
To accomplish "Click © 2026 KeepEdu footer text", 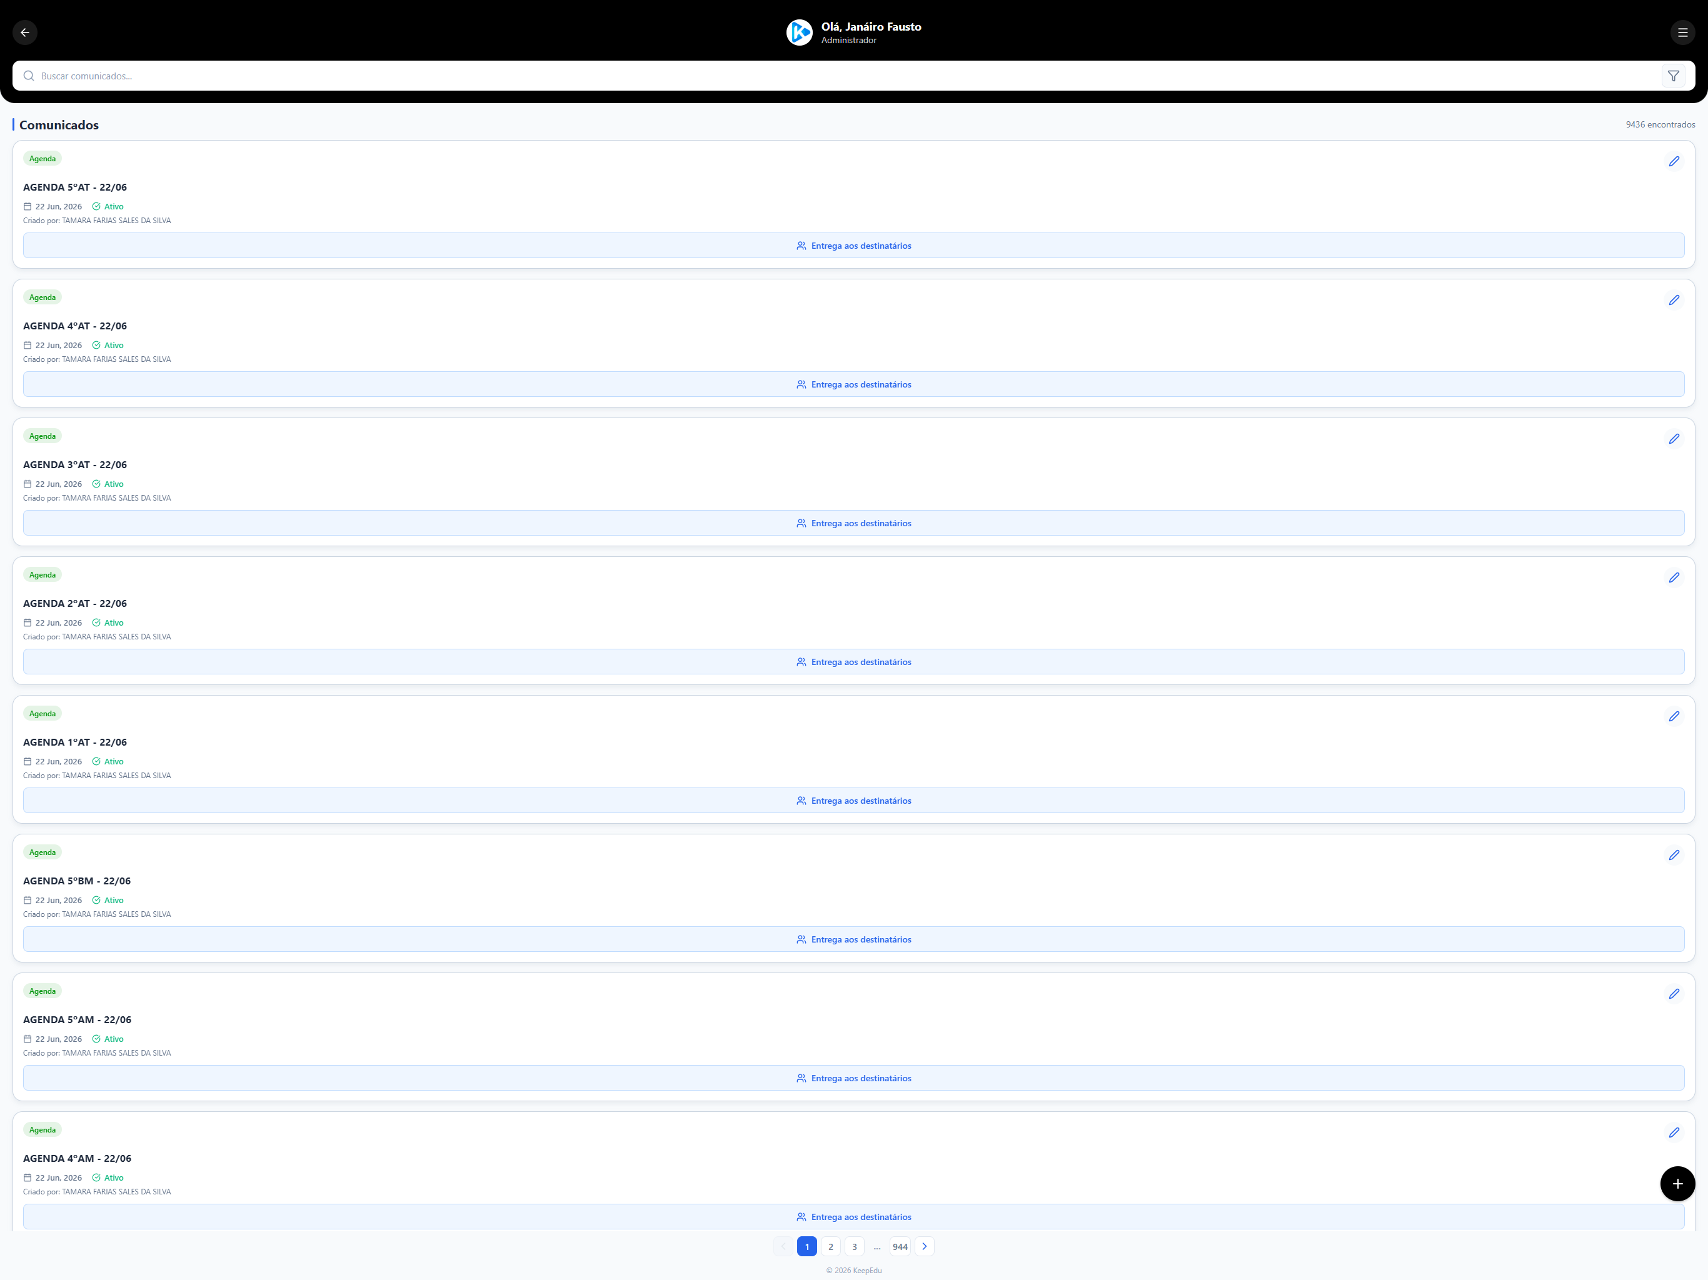I will click(854, 1271).
